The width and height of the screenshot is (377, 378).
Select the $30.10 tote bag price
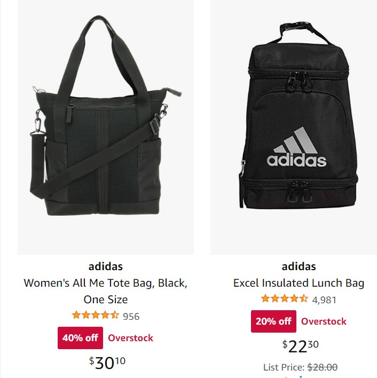pyautogui.click(x=107, y=363)
